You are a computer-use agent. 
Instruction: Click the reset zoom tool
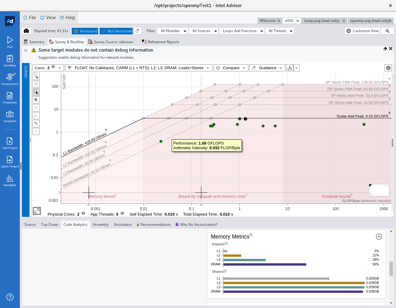(36, 116)
